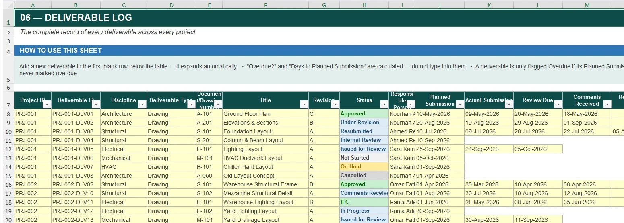Select deliverable ID PRJ-002-DLV11
The image size is (624, 223).
(x=76, y=202)
